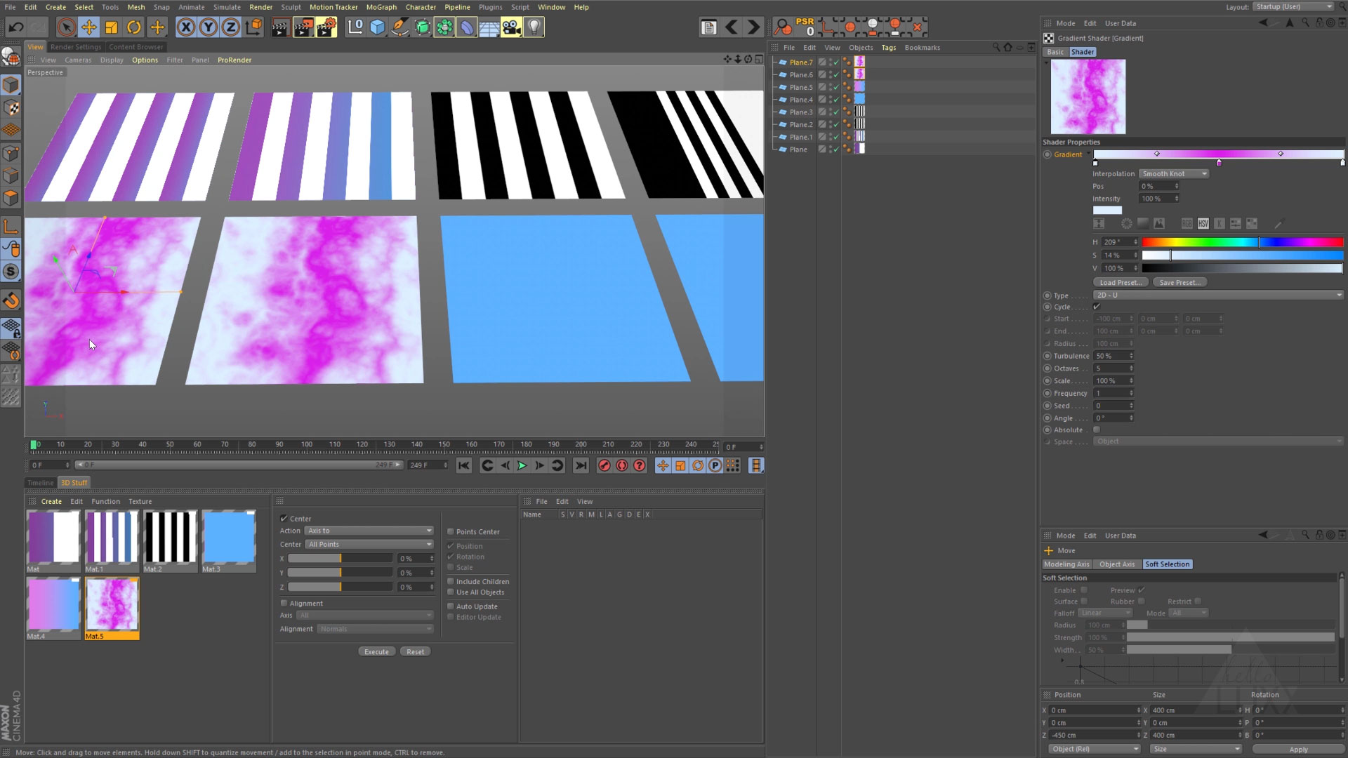Click Render to Picture Viewer icon
The image size is (1348, 758).
click(x=303, y=27)
